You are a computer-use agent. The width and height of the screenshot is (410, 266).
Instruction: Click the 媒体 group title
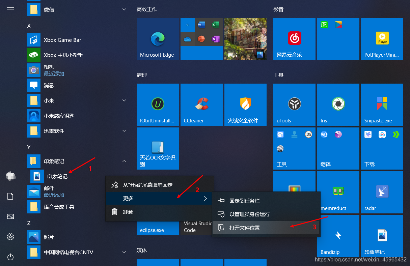coord(142,250)
